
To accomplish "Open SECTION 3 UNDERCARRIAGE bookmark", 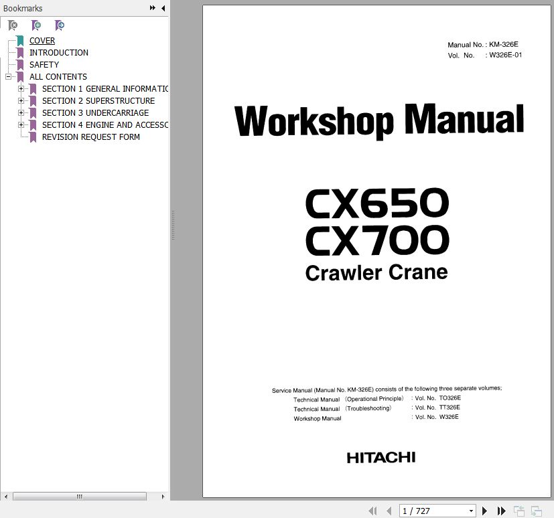I will coord(95,112).
